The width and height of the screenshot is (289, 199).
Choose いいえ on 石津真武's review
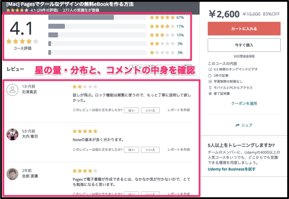click(150, 110)
